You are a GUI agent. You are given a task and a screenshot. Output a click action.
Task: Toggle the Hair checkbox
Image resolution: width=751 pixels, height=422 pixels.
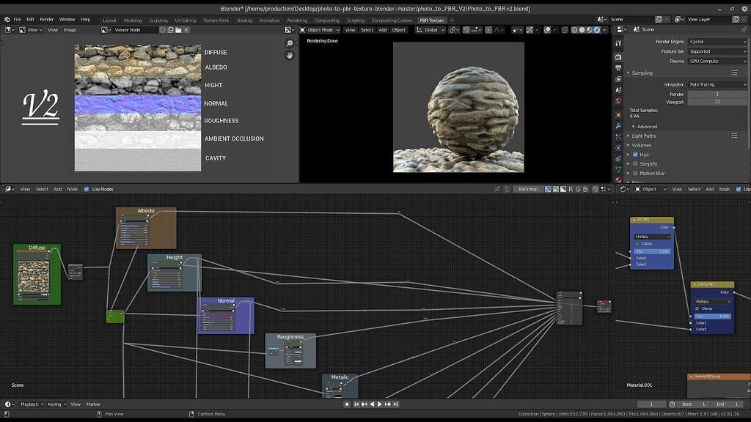[x=635, y=155]
